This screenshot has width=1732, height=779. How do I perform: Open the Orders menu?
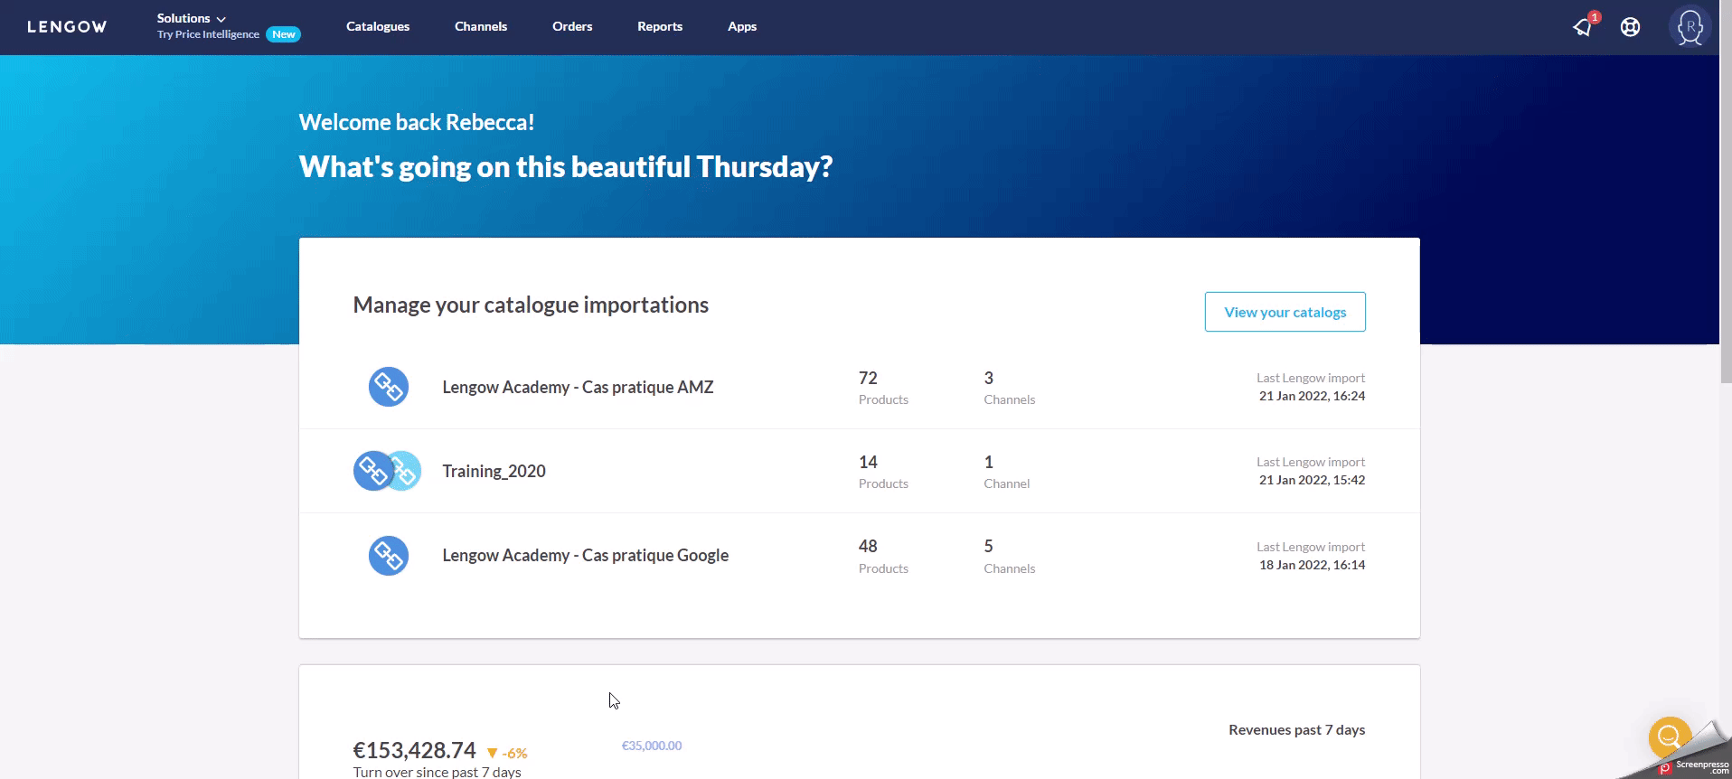pos(572,26)
